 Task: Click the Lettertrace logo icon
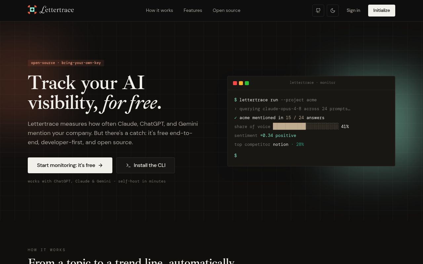pos(32,10)
